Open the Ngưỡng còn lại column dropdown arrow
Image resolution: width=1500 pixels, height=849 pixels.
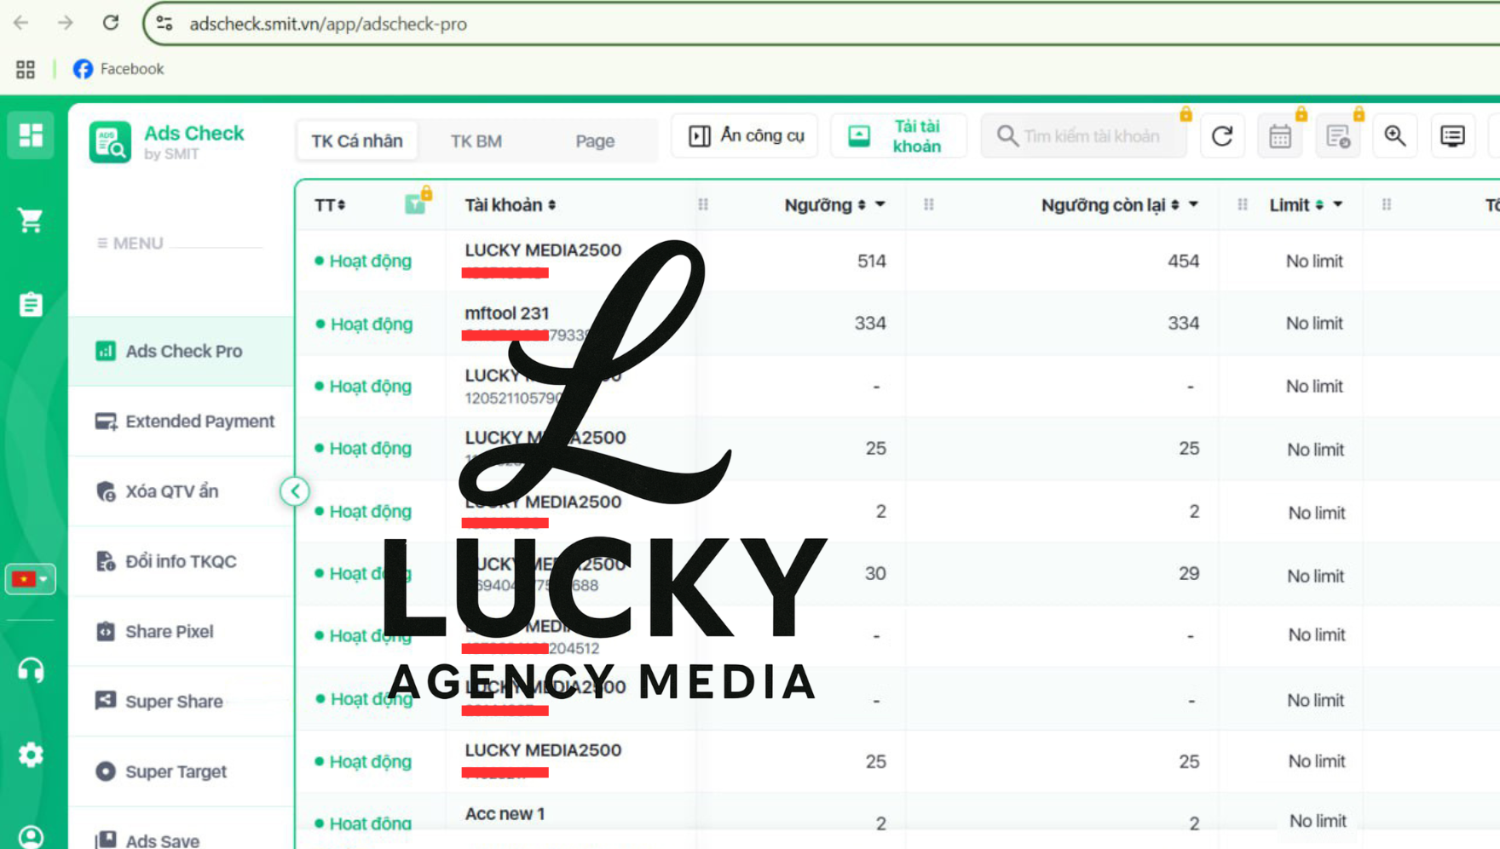[1193, 205]
